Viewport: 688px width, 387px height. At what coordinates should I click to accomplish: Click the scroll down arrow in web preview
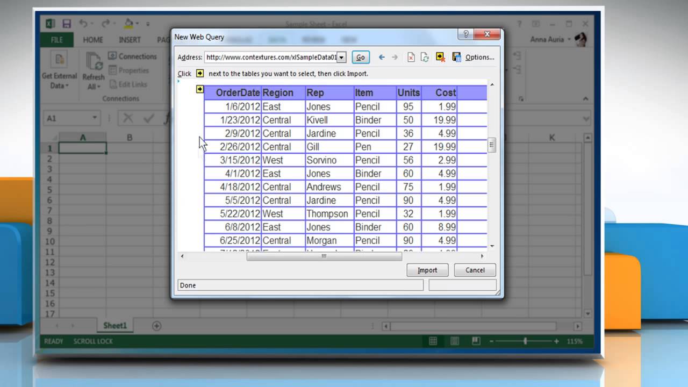pos(491,246)
